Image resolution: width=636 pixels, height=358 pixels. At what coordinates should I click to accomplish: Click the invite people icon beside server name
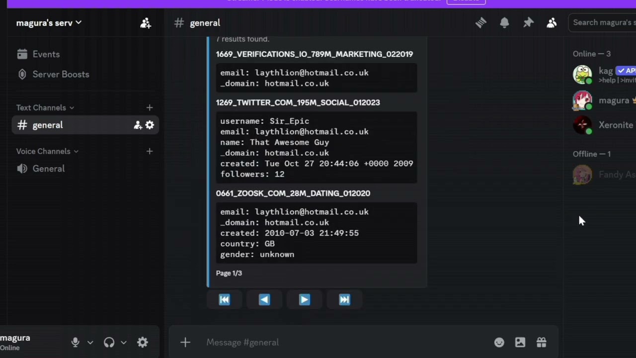point(146,23)
